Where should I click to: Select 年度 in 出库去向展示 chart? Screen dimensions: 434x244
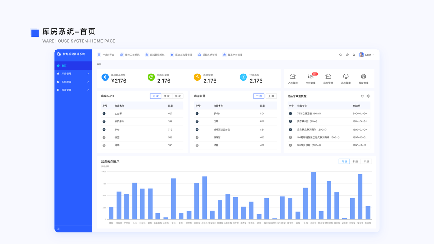366,161
